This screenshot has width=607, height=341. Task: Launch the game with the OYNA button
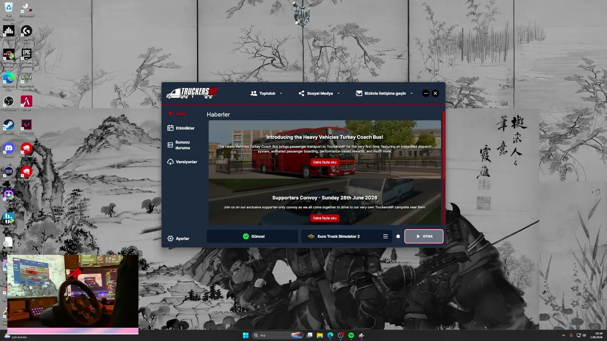pos(424,236)
